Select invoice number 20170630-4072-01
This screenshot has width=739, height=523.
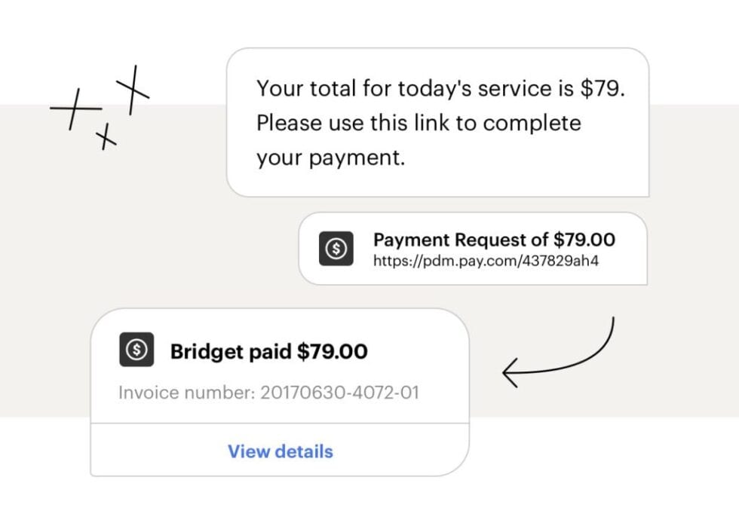pos(339,393)
